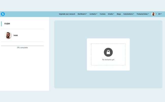Click the arrow beside the profile avatar
Image resolution: width=165 pixels, height=102 pixels.
tap(156, 14)
